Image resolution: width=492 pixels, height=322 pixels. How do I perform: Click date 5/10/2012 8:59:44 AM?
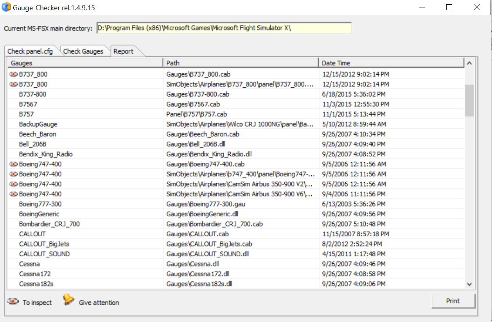[354, 124]
